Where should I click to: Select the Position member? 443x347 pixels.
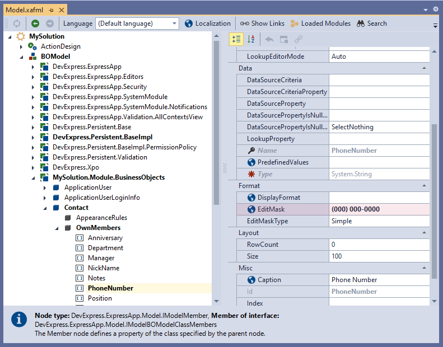tap(100, 298)
